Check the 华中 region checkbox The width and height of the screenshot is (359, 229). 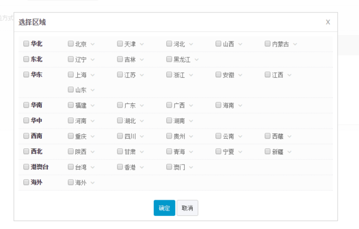click(x=26, y=120)
